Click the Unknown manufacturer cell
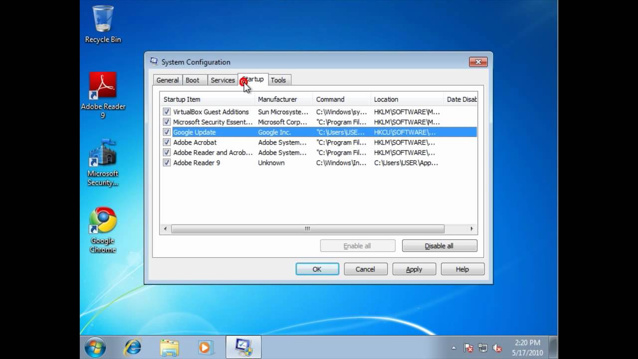The height and width of the screenshot is (359, 638). tap(271, 163)
